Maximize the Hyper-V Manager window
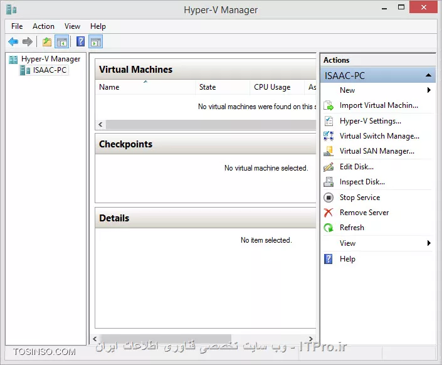The height and width of the screenshot is (365, 442). pos(401,7)
